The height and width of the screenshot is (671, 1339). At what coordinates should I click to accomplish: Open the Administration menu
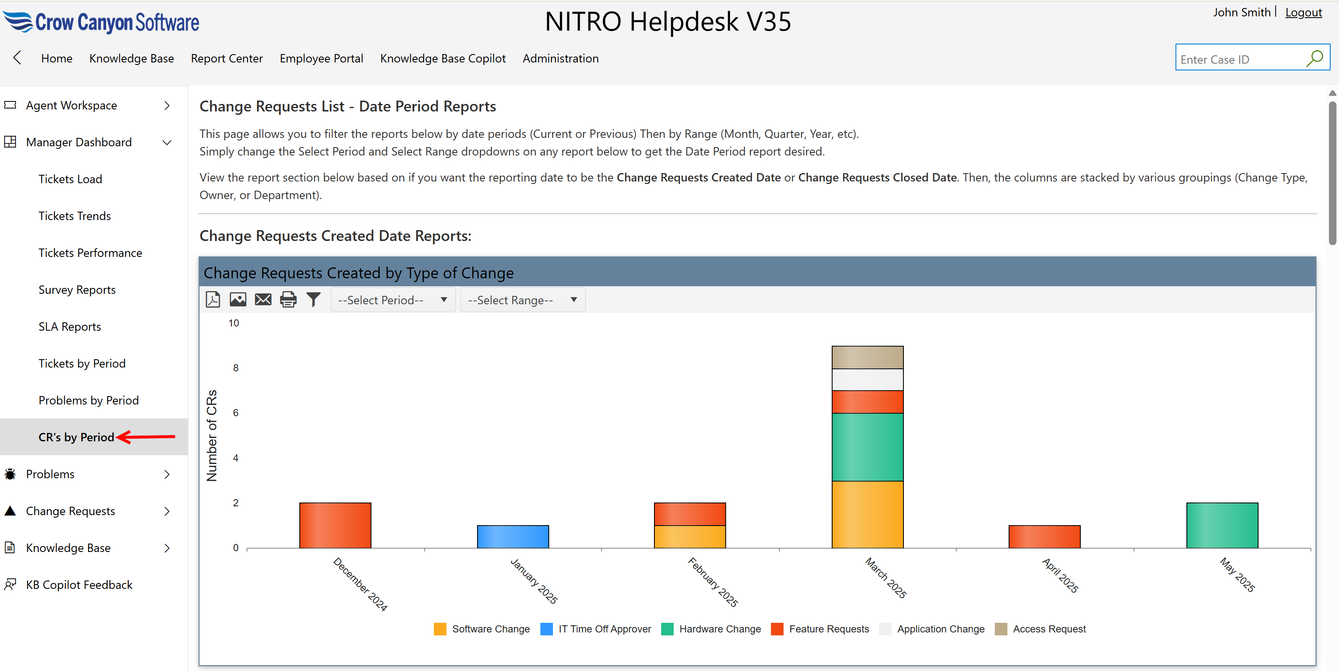click(561, 58)
